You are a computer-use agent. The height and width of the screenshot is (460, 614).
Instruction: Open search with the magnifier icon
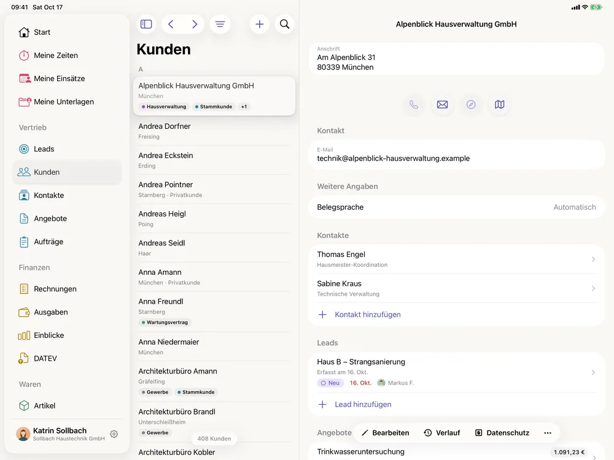click(x=285, y=25)
